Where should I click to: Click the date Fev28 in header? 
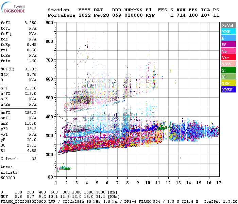point(101,15)
